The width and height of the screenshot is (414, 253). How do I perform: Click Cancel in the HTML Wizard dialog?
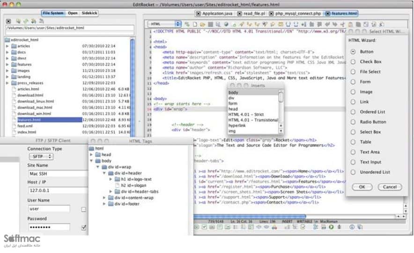(x=390, y=187)
